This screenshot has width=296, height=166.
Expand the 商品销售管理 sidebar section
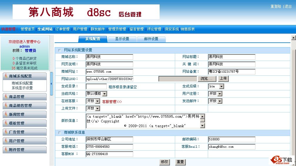[x=25, y=105]
